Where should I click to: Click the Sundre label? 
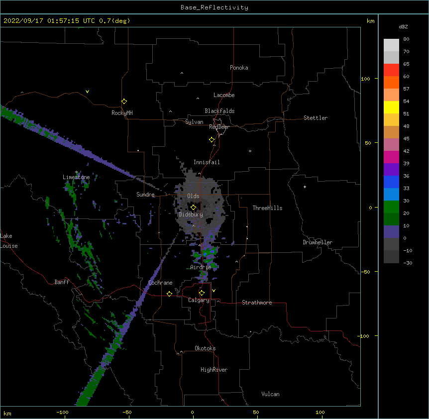pos(145,195)
